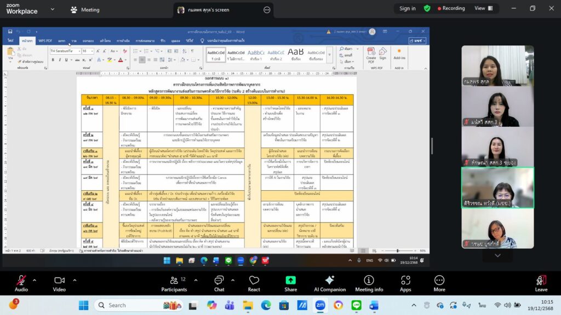The width and height of the screenshot is (561, 315).
Task: Open screen share options ellipsis menu
Action: [267, 10]
